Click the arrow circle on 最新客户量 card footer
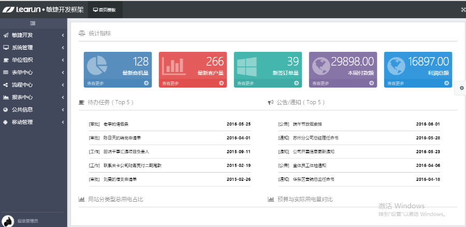 pos(221,83)
